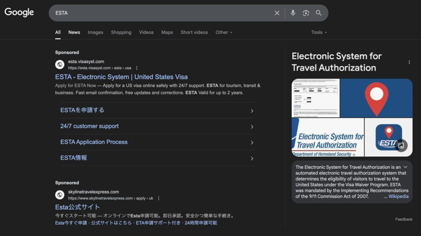Open the Tools dropdown
421x236 pixels.
tap(319, 32)
